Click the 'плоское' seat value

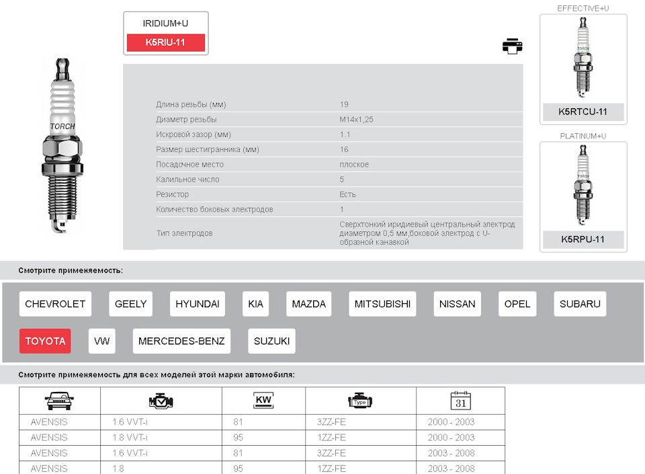click(x=354, y=165)
